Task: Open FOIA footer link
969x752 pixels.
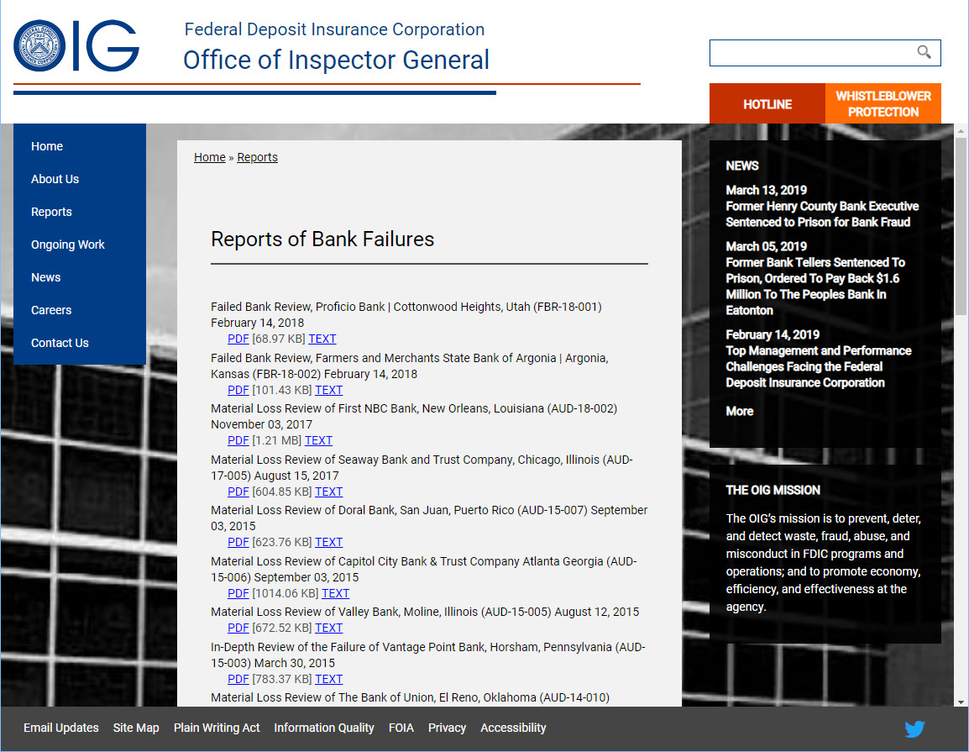Action: (401, 728)
